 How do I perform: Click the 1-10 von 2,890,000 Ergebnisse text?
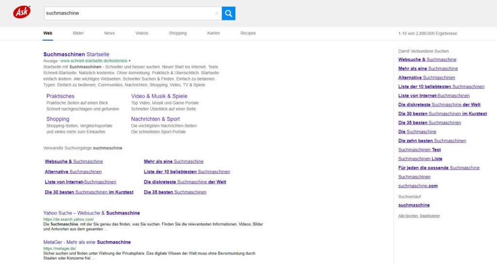[428, 33]
